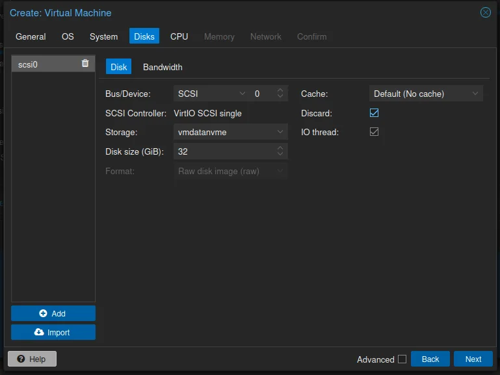Open the Network tab

pyautogui.click(x=266, y=36)
